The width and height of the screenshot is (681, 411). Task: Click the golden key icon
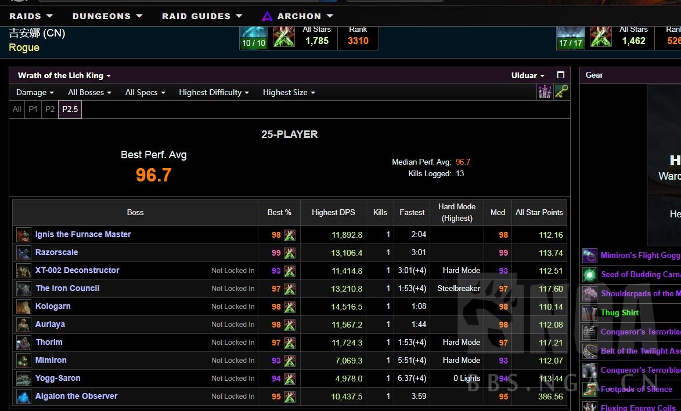(561, 92)
